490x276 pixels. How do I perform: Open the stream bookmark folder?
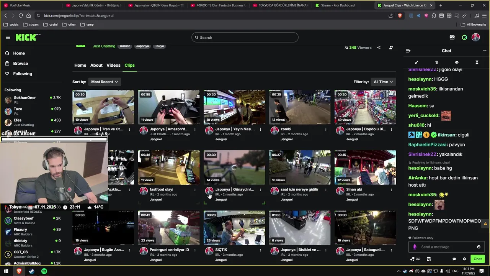click(31, 25)
